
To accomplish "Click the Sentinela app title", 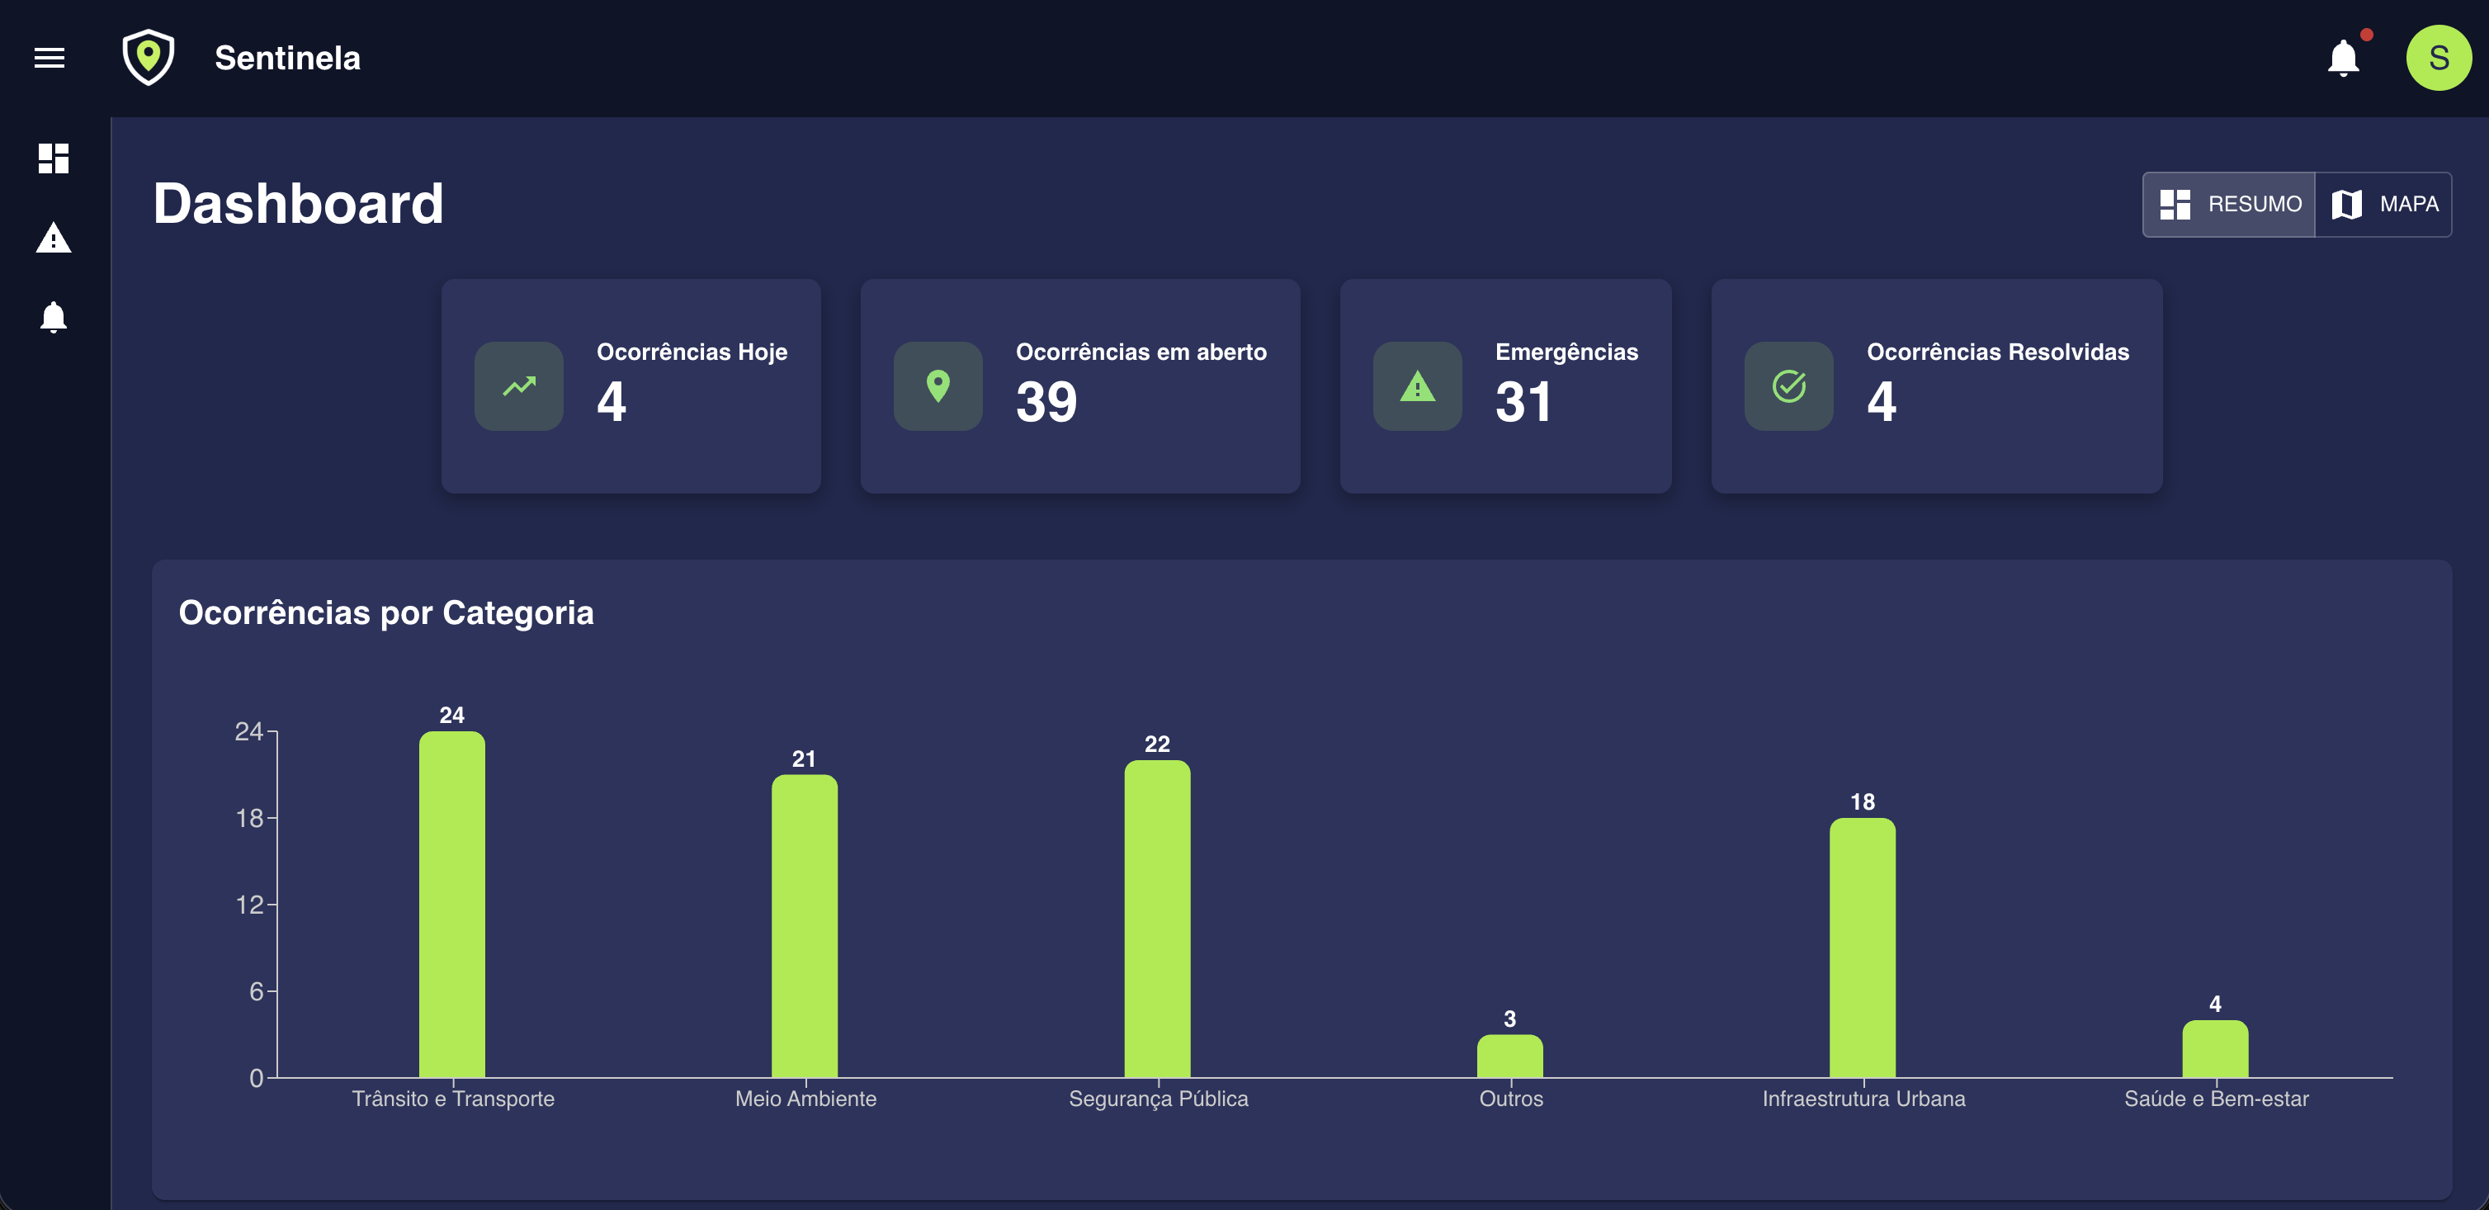I will 287,58.
